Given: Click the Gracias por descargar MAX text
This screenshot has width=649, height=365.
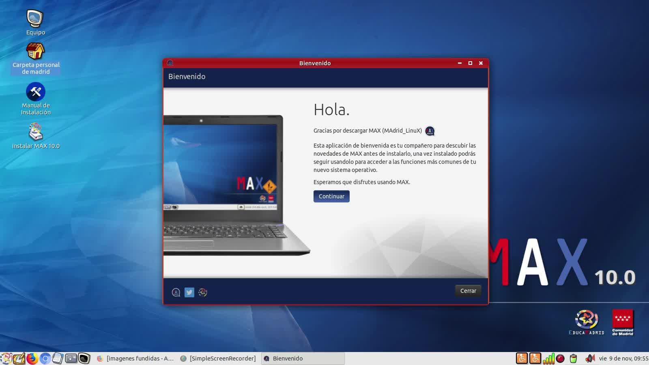Looking at the screenshot, I should pyautogui.click(x=367, y=131).
